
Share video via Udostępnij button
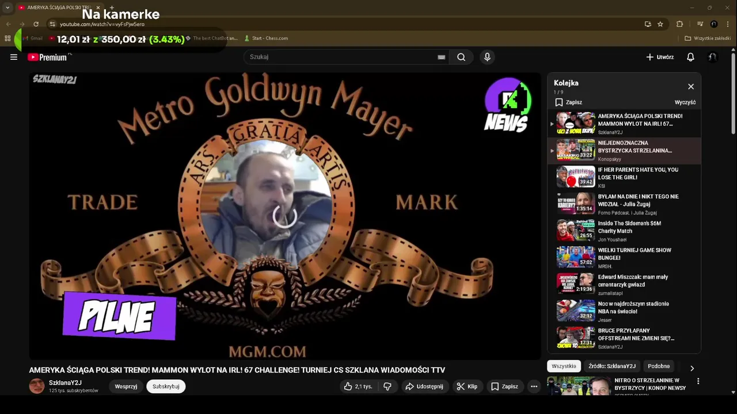point(424,386)
